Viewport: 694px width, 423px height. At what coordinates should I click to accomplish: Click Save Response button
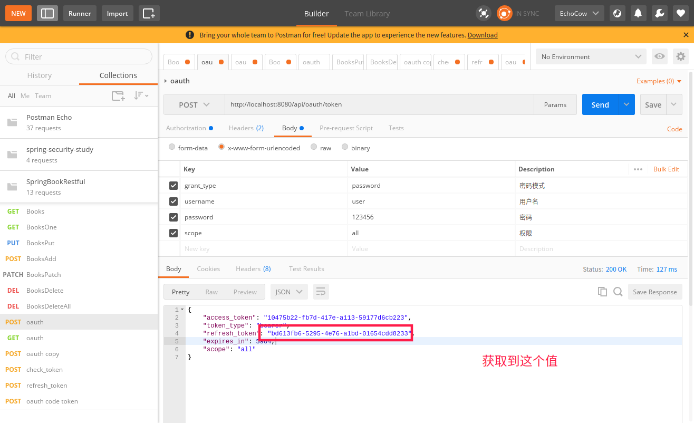655,292
